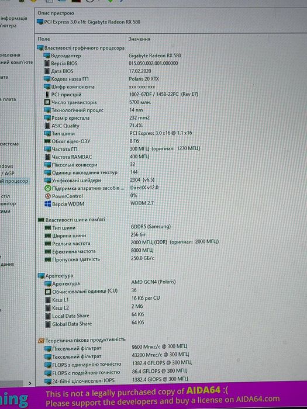Click the chip icon beside Local Data Share
Screen dimensions: 307x409
(x=48, y=316)
